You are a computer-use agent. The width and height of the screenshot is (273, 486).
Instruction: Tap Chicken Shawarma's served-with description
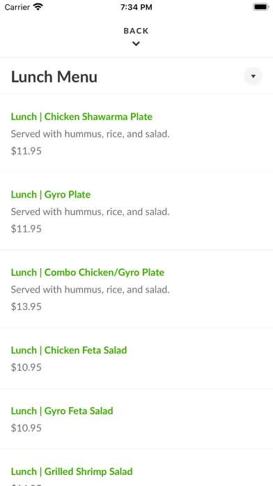pyautogui.click(x=91, y=134)
